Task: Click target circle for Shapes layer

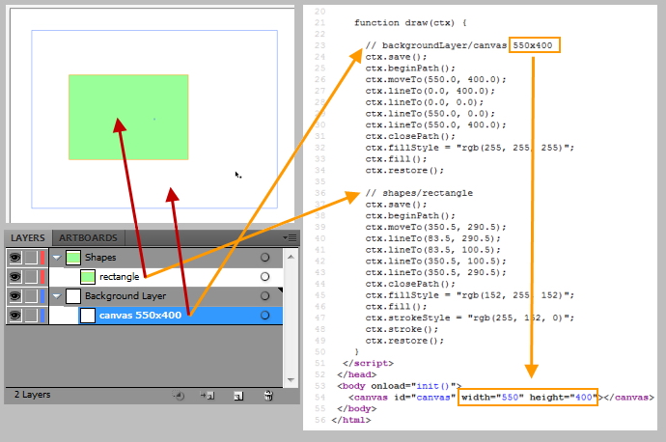Action: tap(264, 258)
